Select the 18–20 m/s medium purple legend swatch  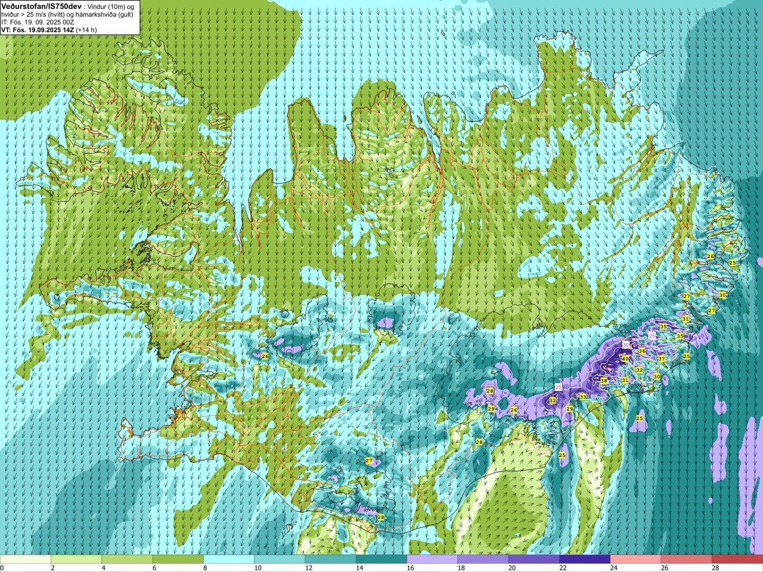(x=483, y=559)
